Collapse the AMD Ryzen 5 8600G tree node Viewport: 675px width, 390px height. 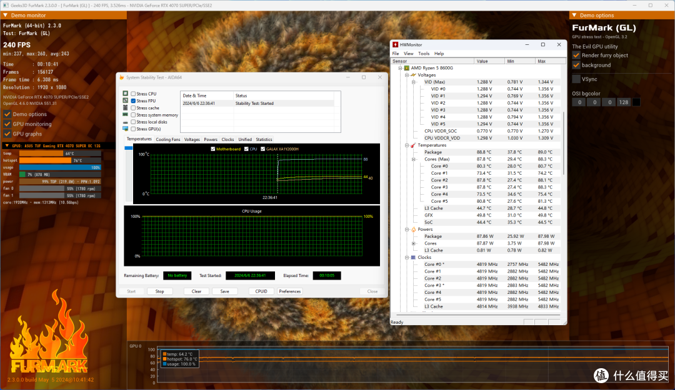click(x=400, y=68)
